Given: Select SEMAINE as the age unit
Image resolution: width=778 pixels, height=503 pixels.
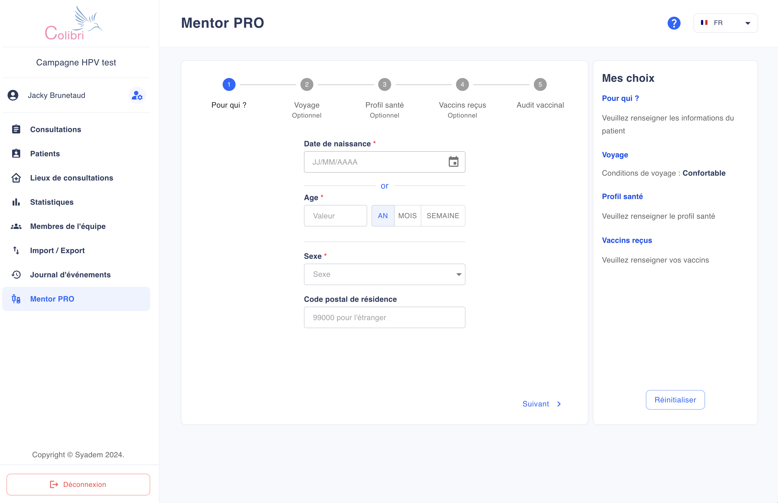Looking at the screenshot, I should (443, 215).
